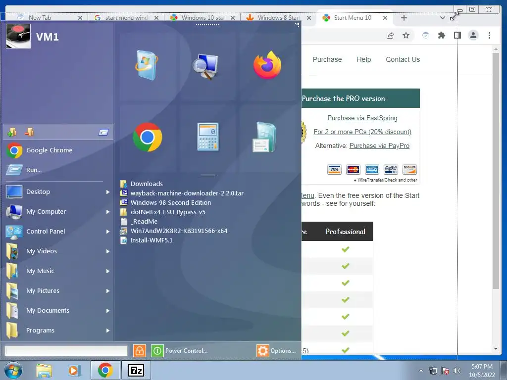Click Contact Us in website navigation
Image resolution: width=507 pixels, height=380 pixels.
[403, 59]
